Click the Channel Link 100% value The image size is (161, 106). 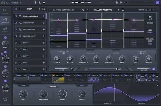(150, 44)
